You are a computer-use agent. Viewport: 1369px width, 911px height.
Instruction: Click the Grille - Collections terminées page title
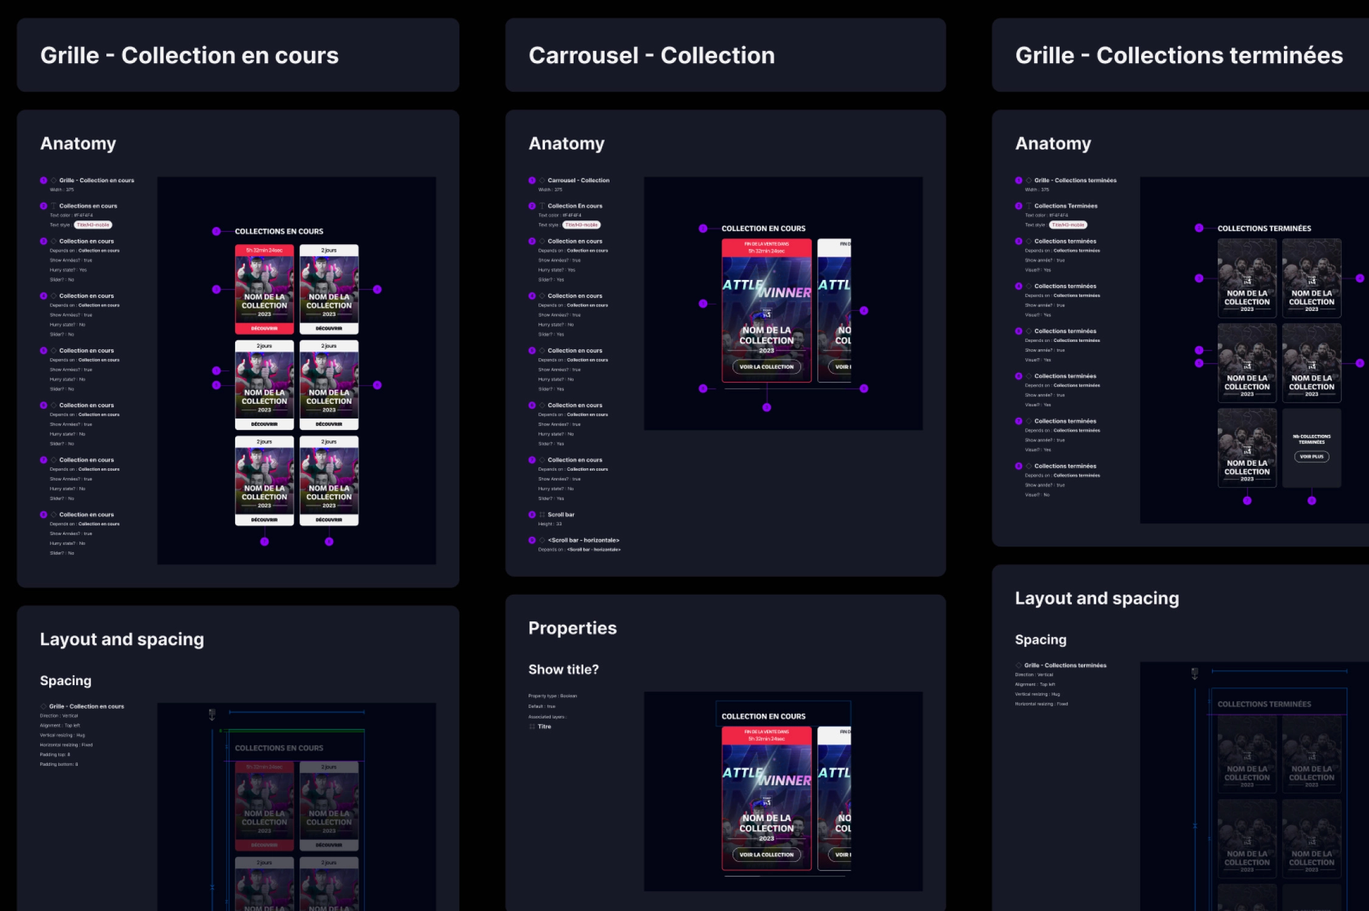(x=1179, y=55)
